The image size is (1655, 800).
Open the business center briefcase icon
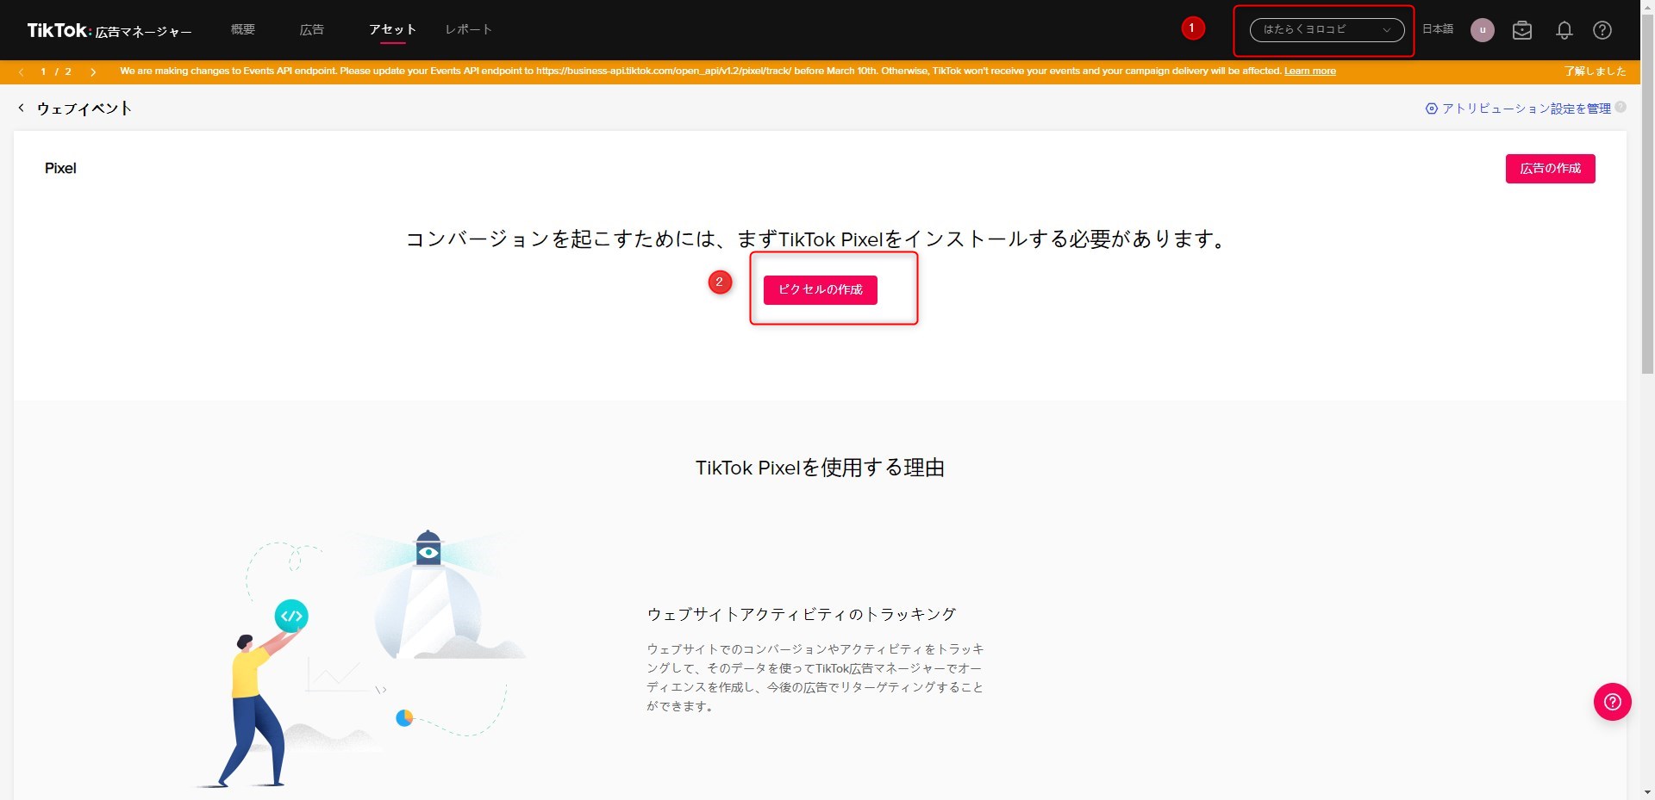click(x=1522, y=30)
